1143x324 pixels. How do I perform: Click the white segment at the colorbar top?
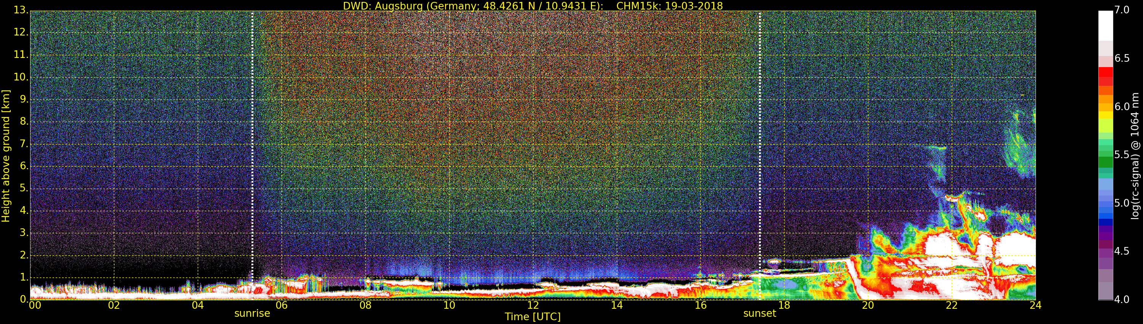(1105, 26)
